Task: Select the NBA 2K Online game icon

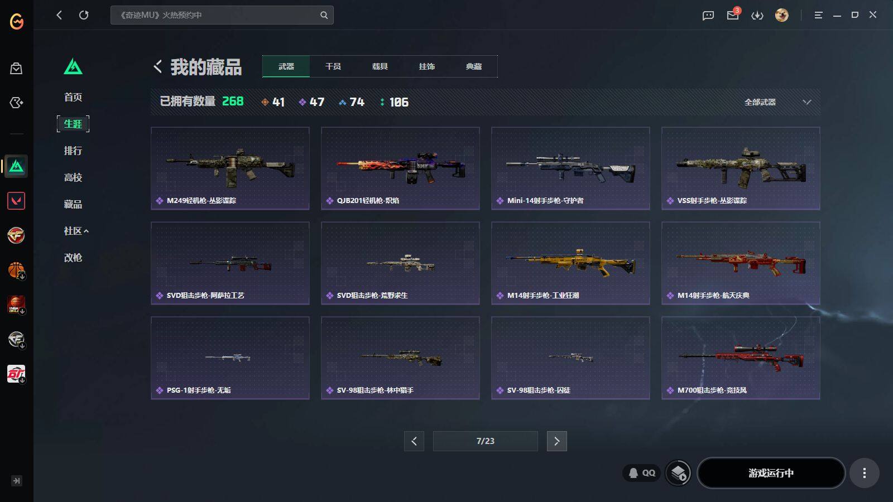Action: [x=16, y=305]
